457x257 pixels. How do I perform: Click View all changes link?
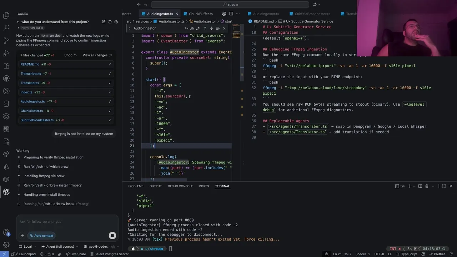click(97, 55)
